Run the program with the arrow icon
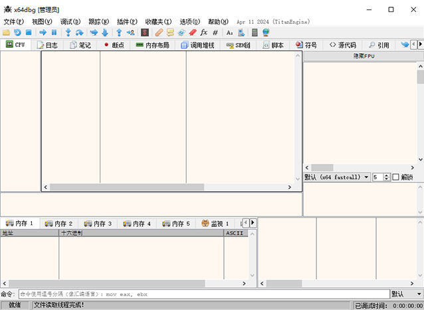Viewport: 424px width, 310px height. (43, 33)
